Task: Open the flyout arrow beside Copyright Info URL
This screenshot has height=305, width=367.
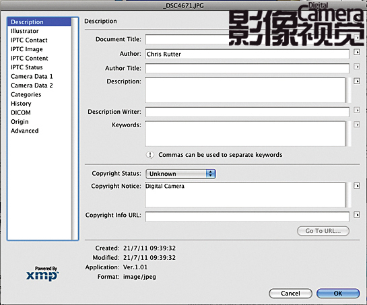Action: click(x=356, y=215)
